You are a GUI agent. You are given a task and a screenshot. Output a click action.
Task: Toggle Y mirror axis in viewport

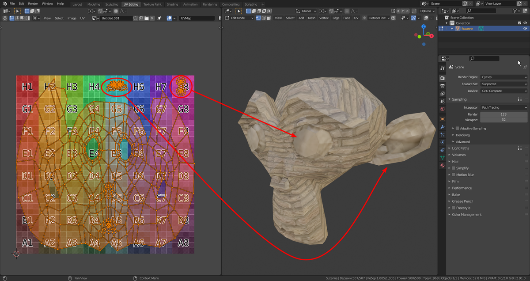[x=403, y=11]
